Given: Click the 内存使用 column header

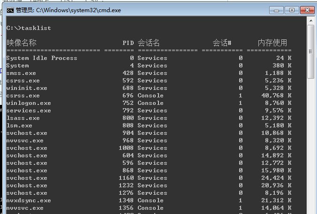Looking at the screenshot, I should pyautogui.click(x=272, y=43).
